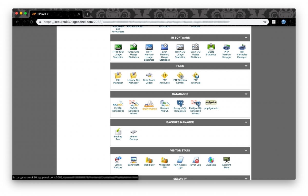
Task: Launch MySQL Database Wizard icon
Action: point(133,103)
